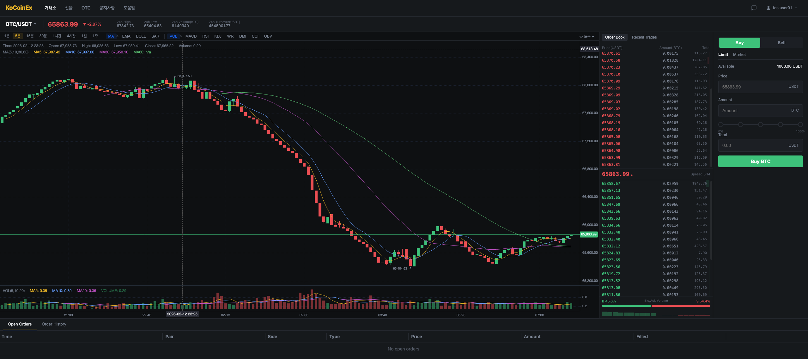Open the chat message icon in header
Viewport: 808px width, 359px height.
[754, 8]
